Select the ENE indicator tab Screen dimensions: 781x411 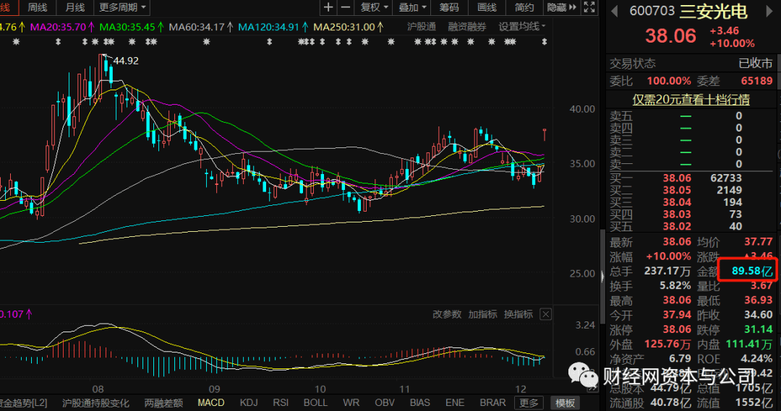(455, 402)
